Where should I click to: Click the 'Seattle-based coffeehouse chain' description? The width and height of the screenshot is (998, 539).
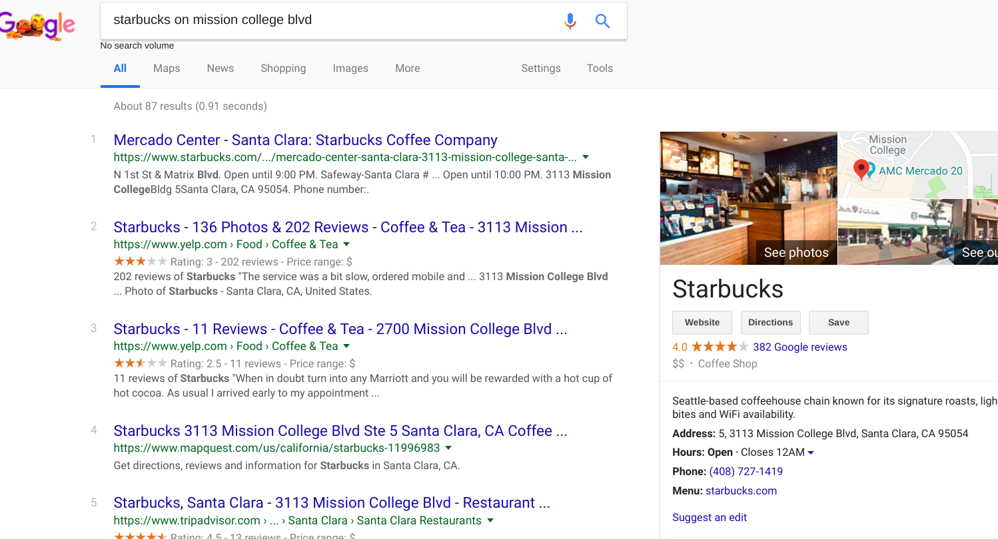[x=835, y=407]
